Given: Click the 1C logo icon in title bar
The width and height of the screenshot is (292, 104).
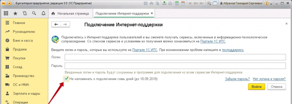Looking at the screenshot, I should 3,3.
